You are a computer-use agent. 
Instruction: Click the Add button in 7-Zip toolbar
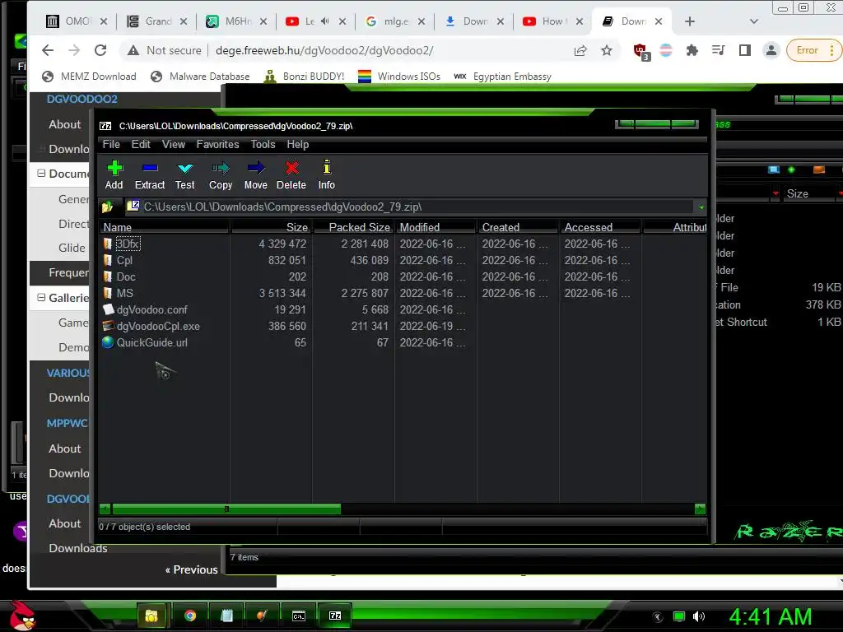coord(114,174)
